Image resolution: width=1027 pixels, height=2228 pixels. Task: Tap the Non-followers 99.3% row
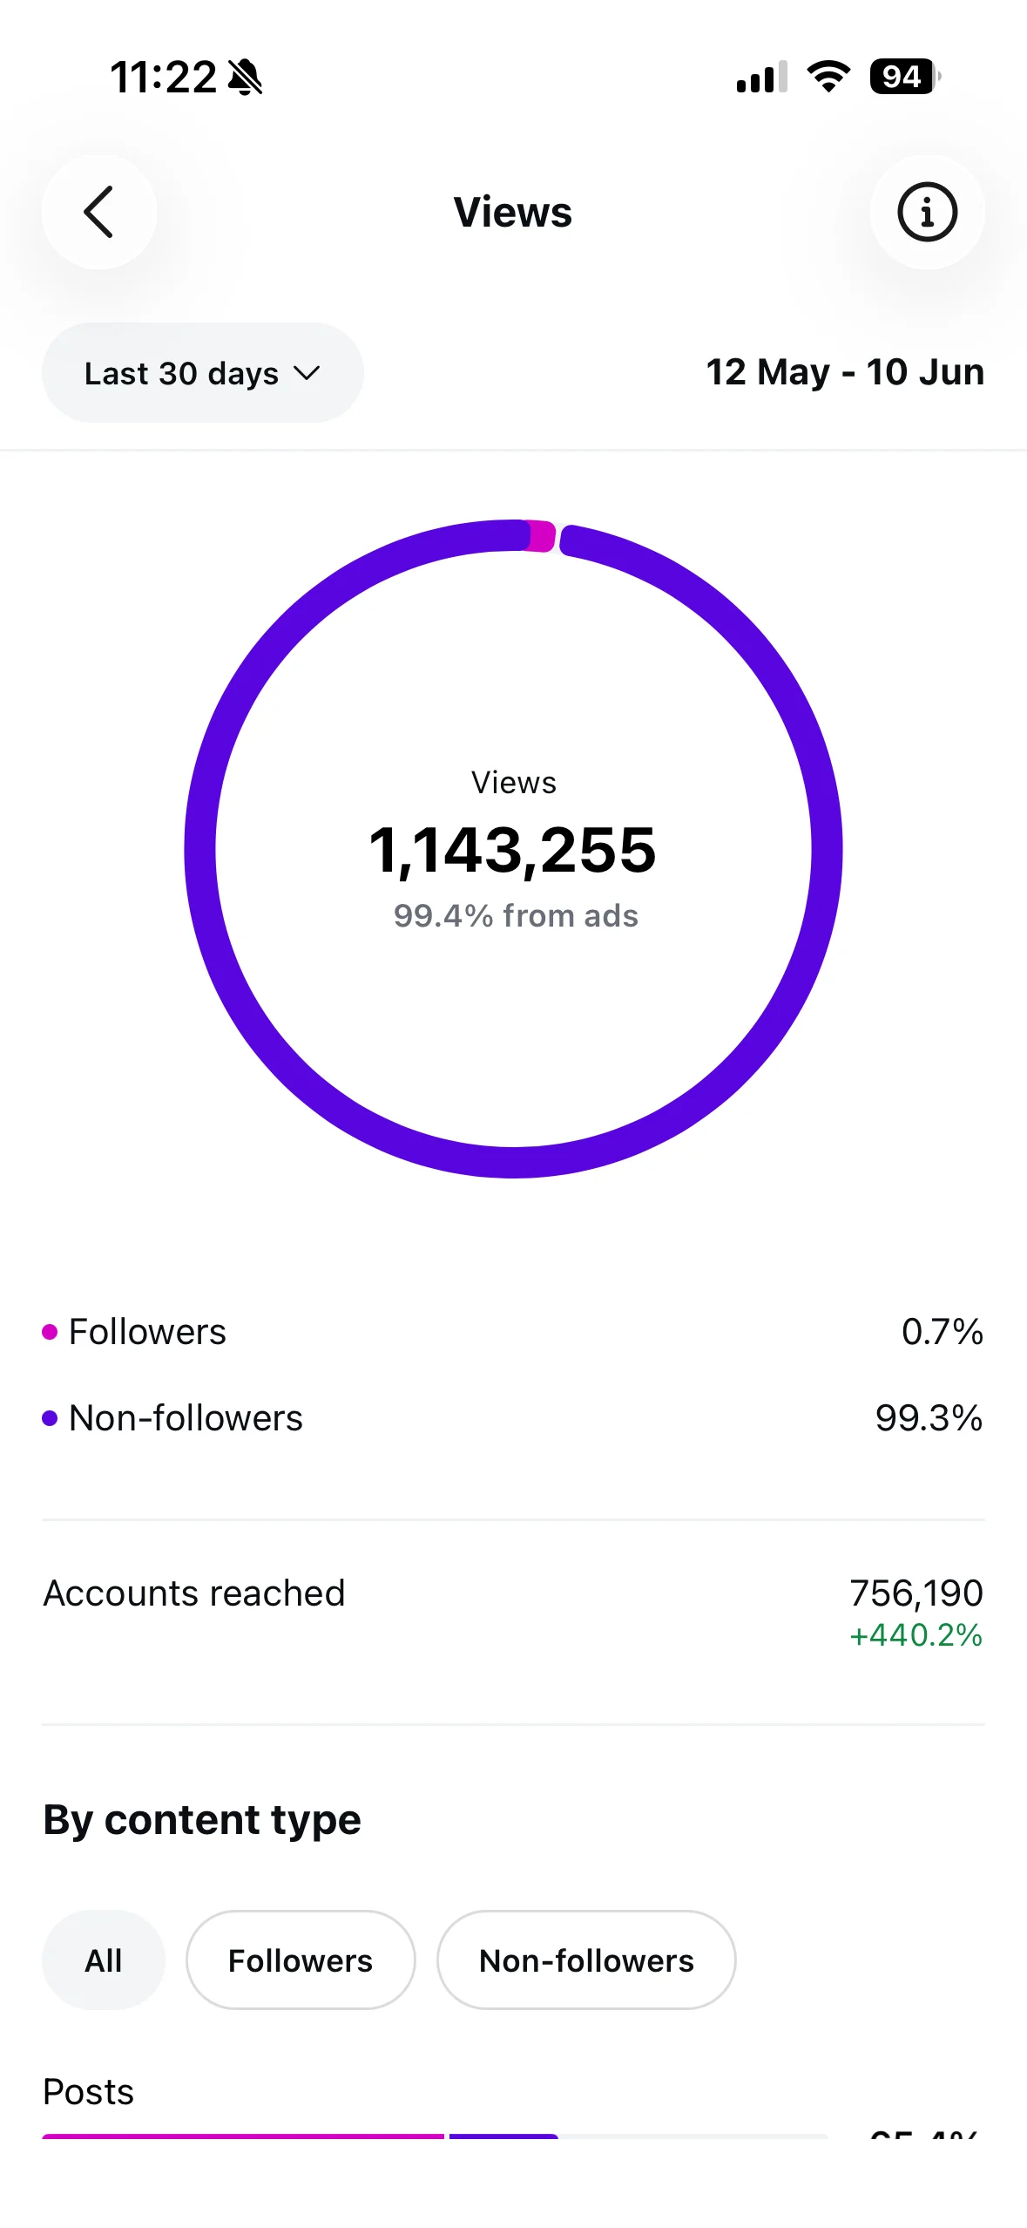513,1418
